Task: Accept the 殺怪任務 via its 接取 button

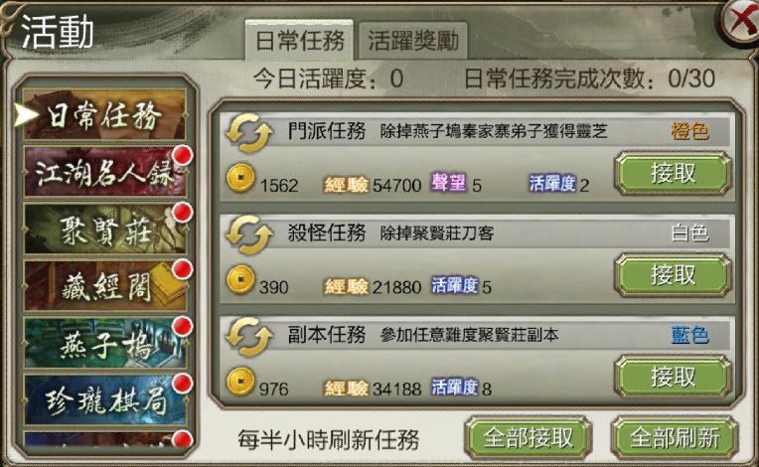Action: click(x=673, y=275)
